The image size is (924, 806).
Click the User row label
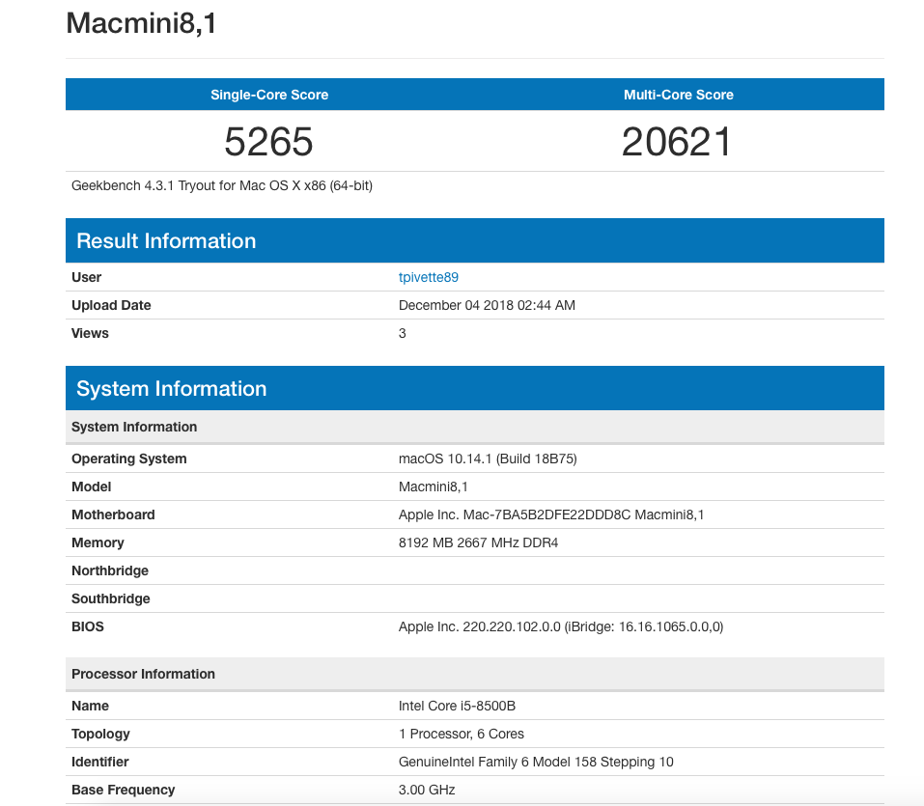pos(86,277)
